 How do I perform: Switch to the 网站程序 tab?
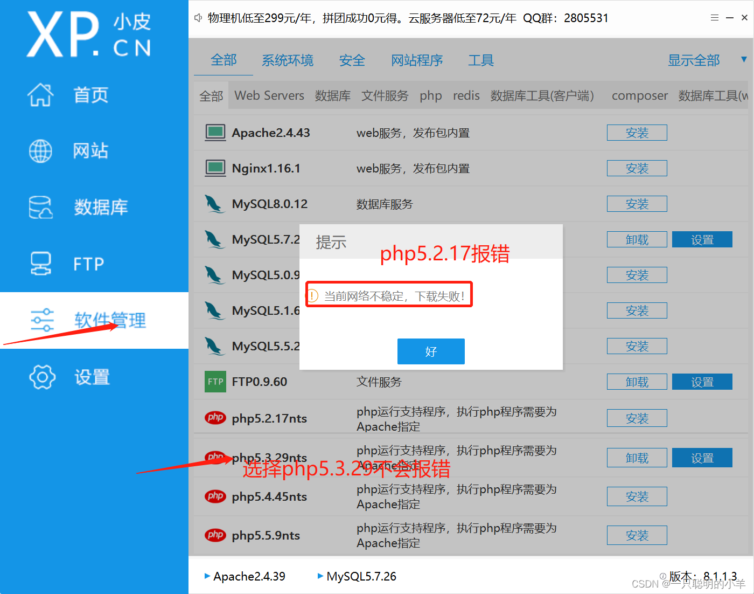click(417, 60)
